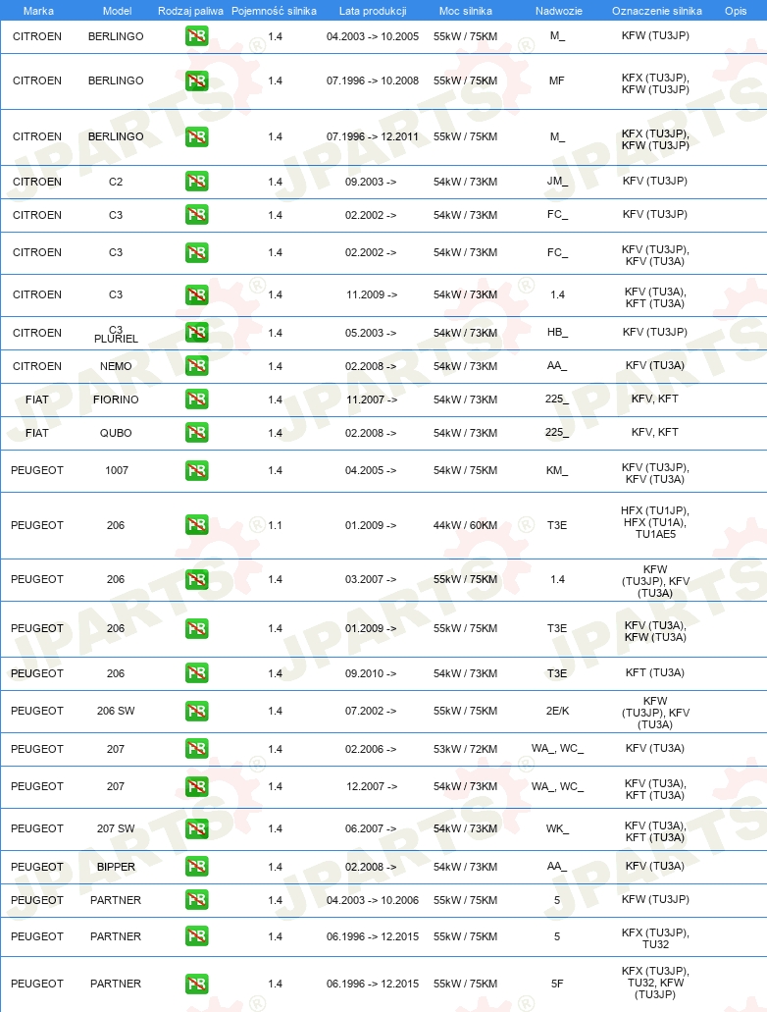This screenshot has width=767, height=1012.
Task: Click petrol icon in Partner 04.2003 row
Action: [x=197, y=900]
